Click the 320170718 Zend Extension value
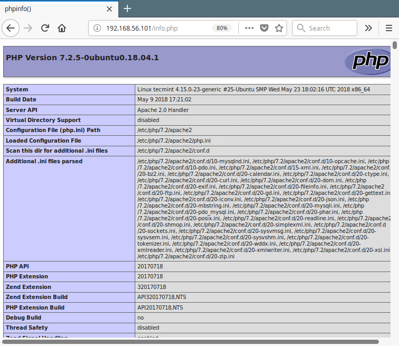399x346 pixels. pos(152,287)
